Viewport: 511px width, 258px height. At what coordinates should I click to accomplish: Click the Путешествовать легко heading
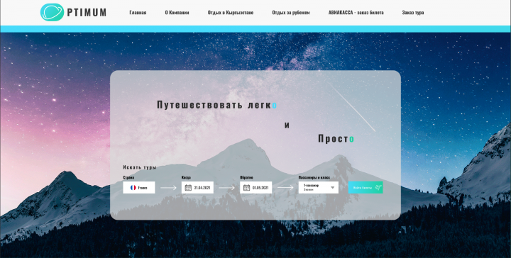coord(217,105)
